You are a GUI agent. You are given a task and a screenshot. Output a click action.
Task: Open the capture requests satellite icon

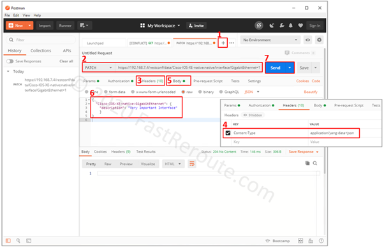272,26
